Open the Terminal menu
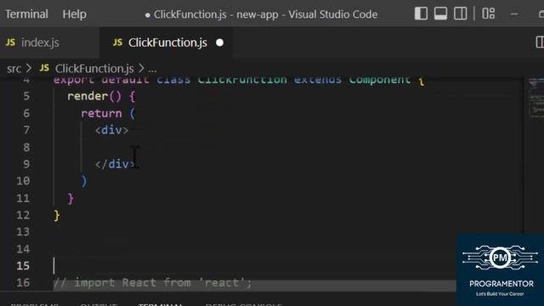This screenshot has height=306, width=544. tap(26, 14)
